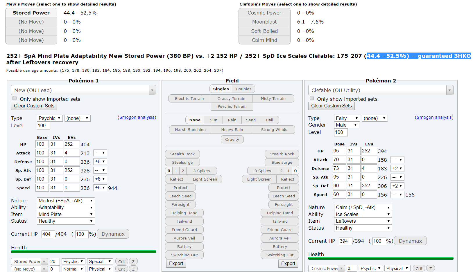
Task: Edit Clefable's HP percent field
Action: (379, 241)
